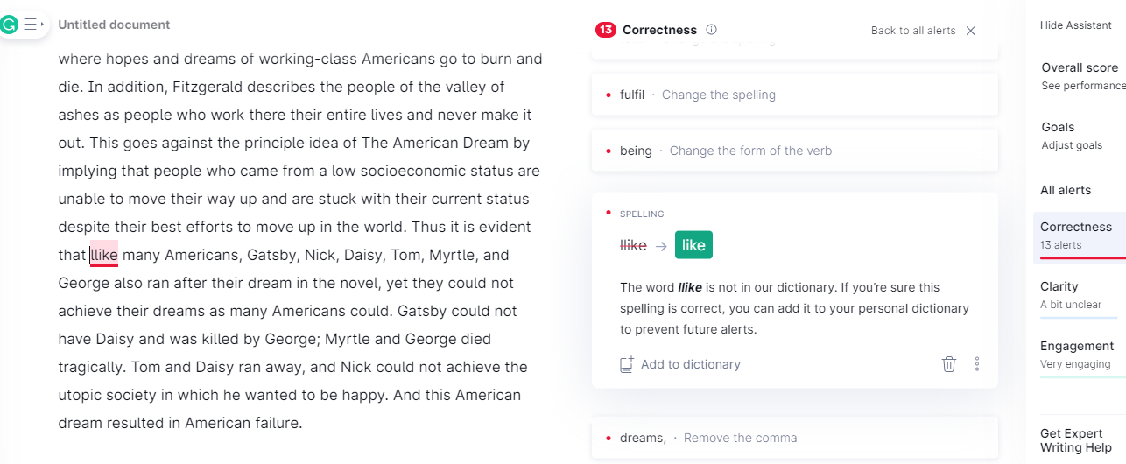The height and width of the screenshot is (464, 1126).
Task: Open more options for the spelling alert
Action: coord(977,364)
